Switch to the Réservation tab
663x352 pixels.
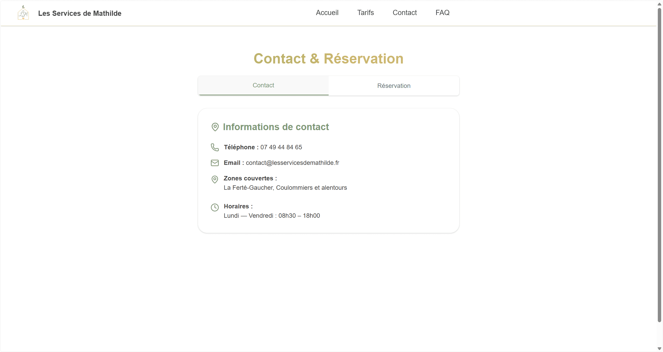(x=394, y=86)
